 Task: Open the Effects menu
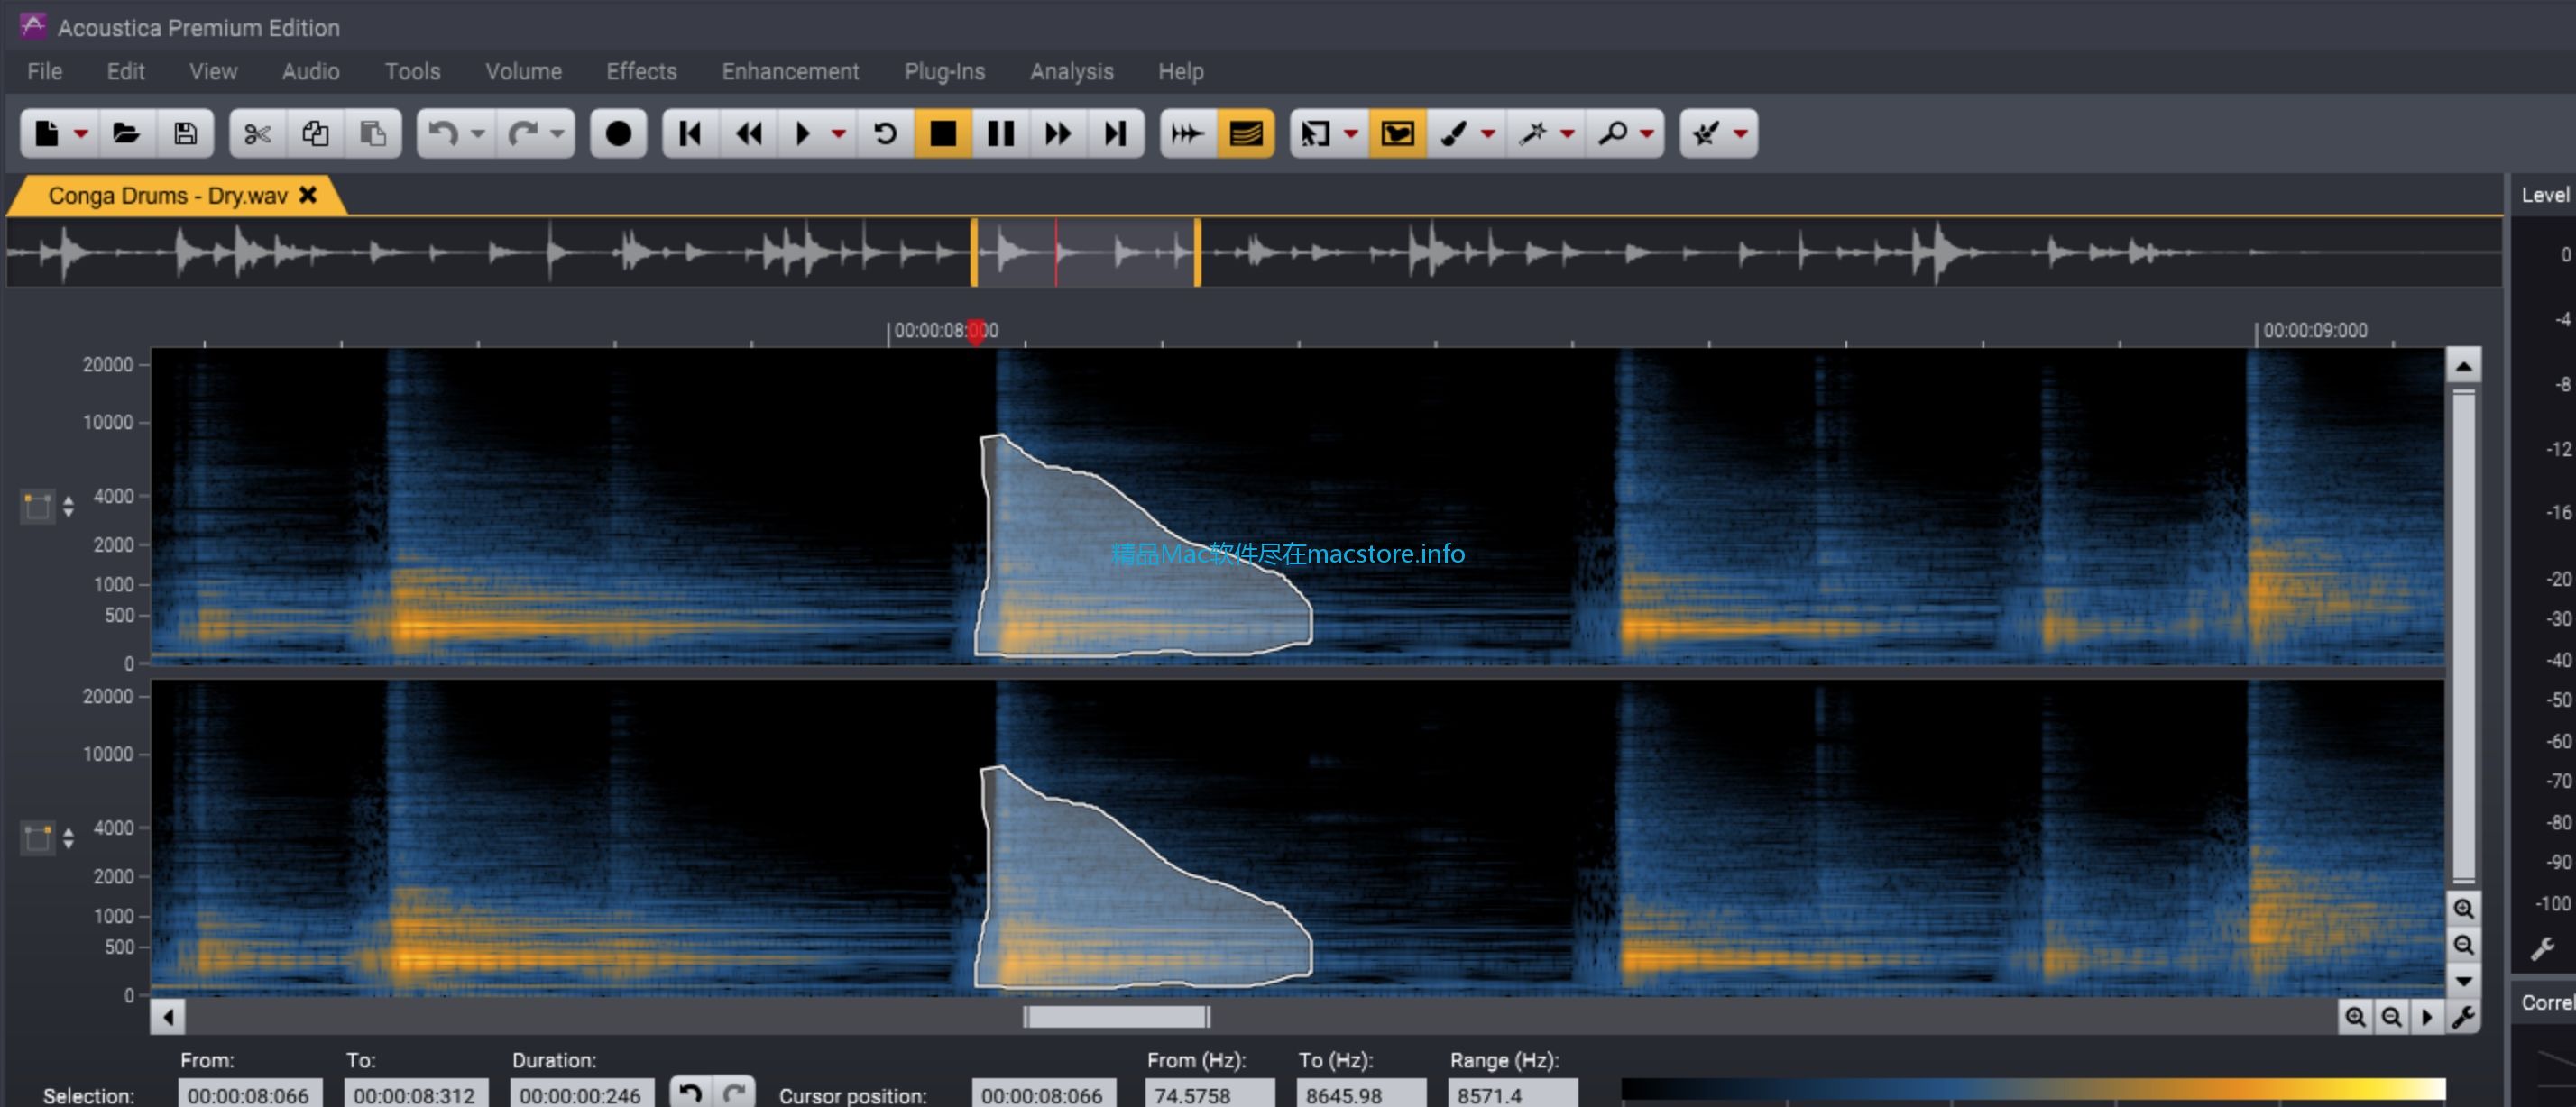pyautogui.click(x=641, y=72)
